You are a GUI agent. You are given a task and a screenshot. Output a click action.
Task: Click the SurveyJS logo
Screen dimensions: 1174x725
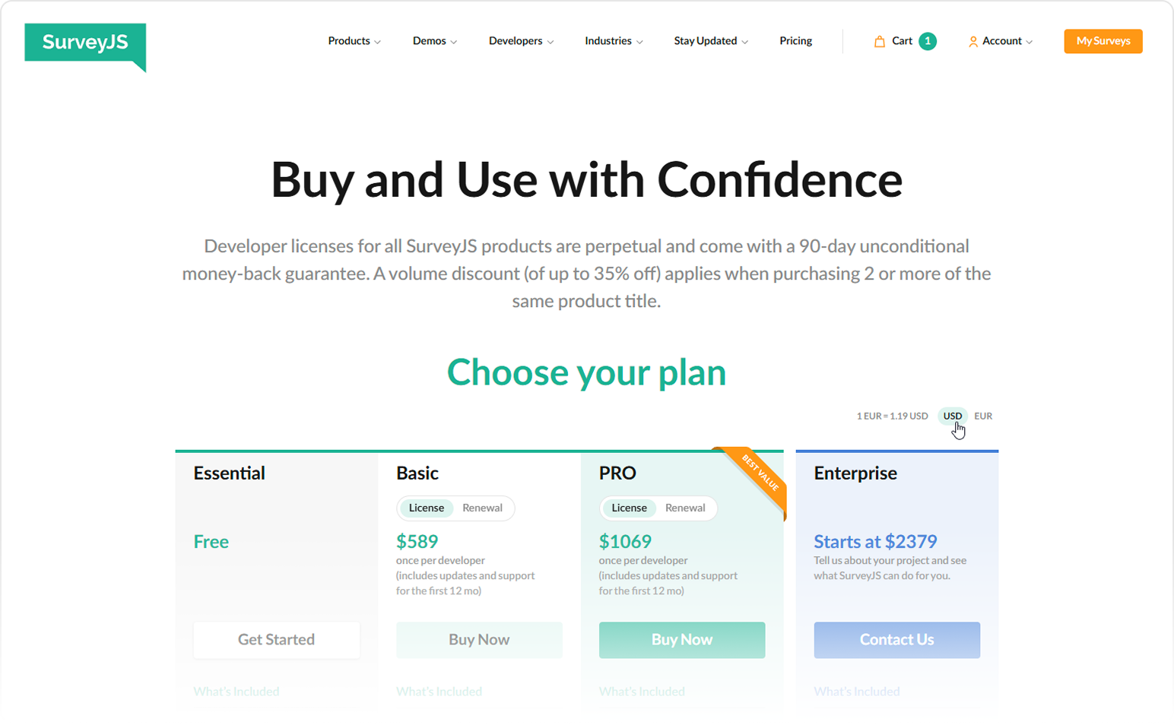pos(84,43)
